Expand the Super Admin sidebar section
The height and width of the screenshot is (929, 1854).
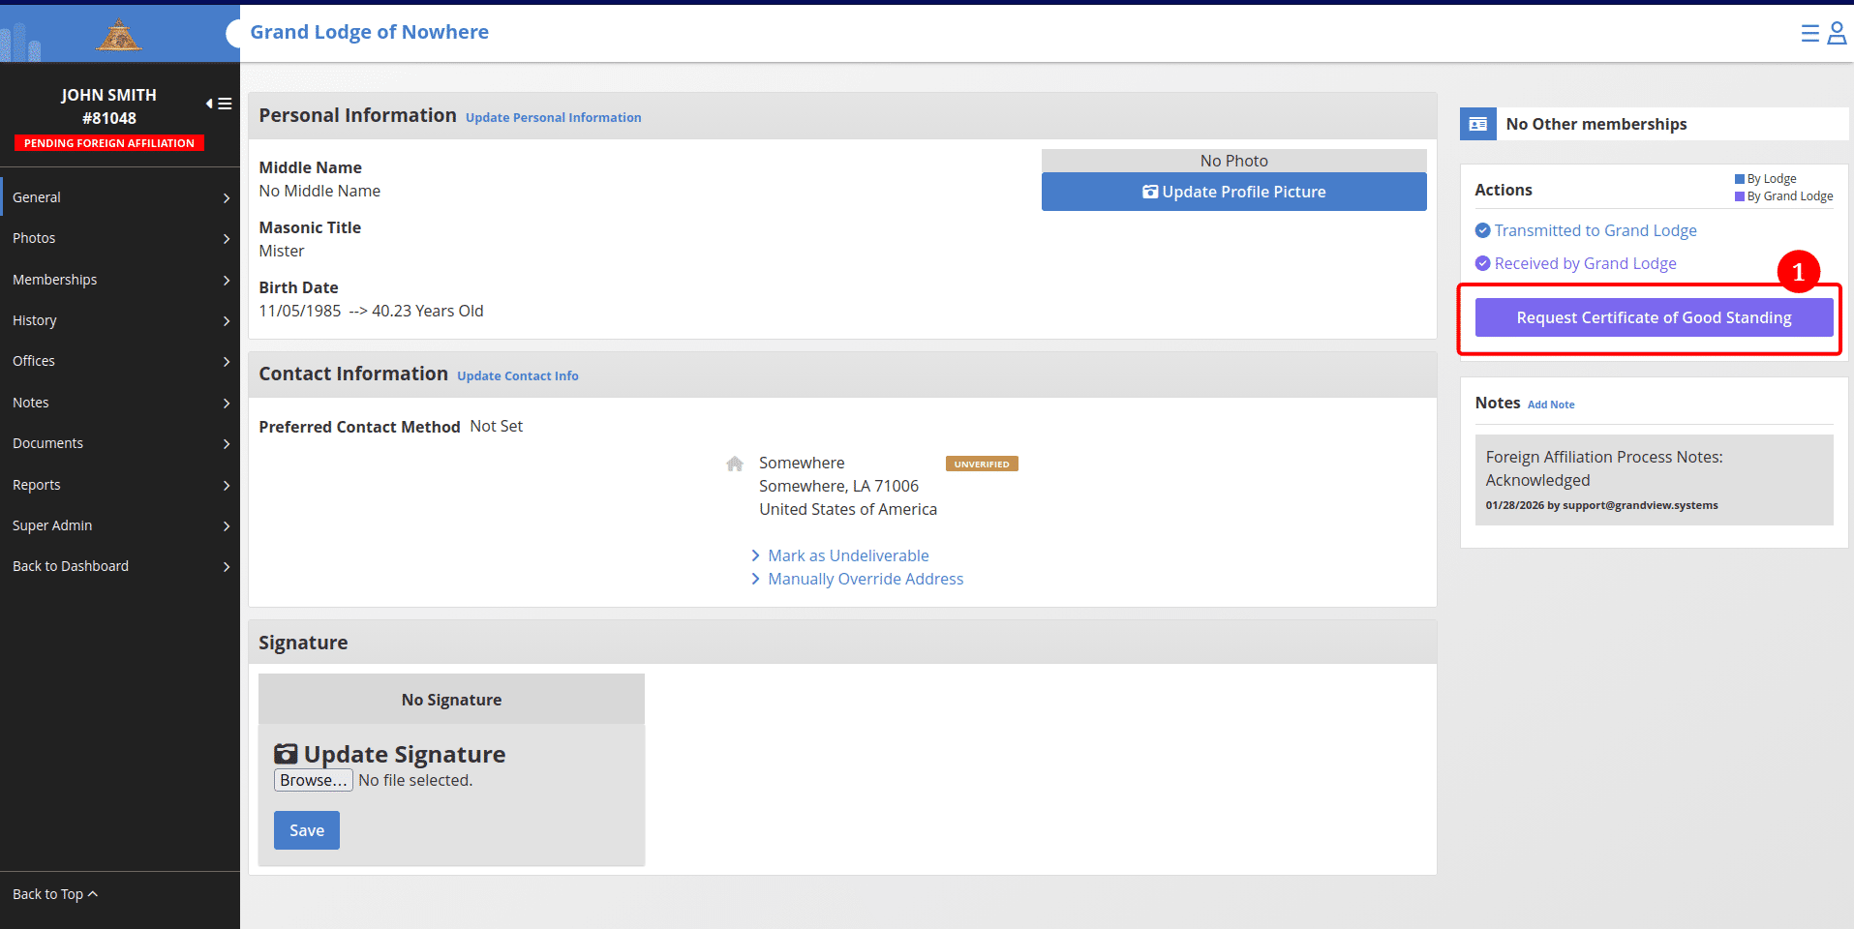click(120, 525)
